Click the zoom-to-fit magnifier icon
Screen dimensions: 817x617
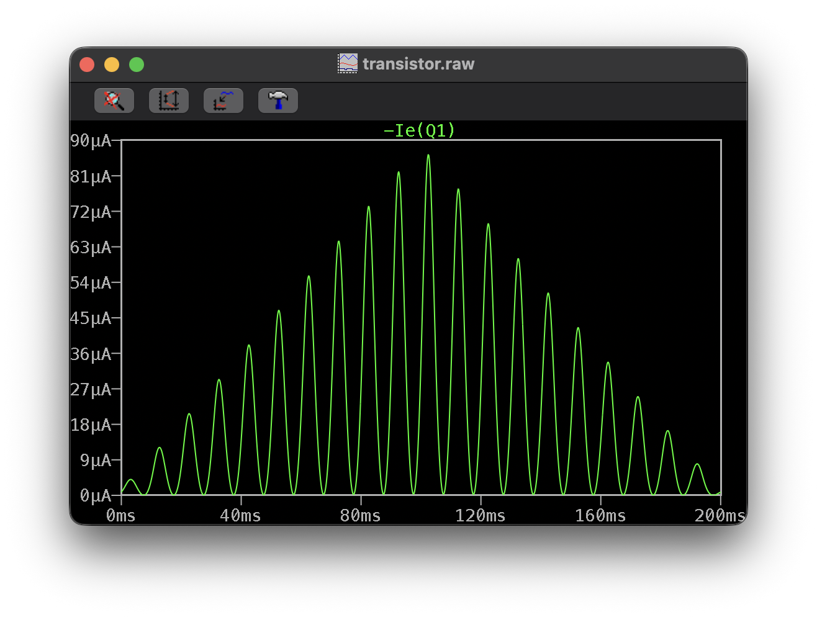pyautogui.click(x=114, y=101)
